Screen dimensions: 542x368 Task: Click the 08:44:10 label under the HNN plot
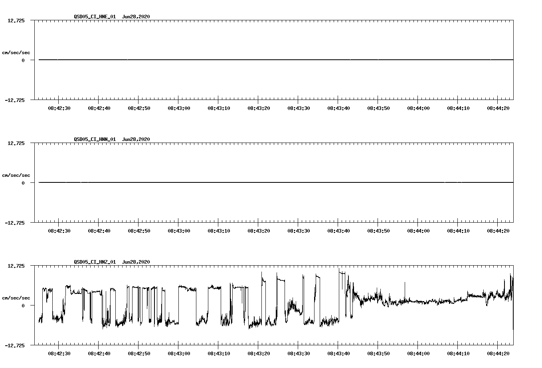tap(458, 231)
